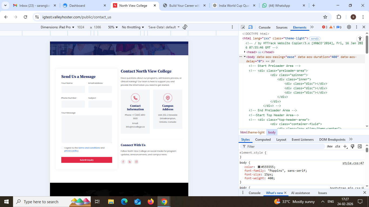369x207 pixels.
Task: Open the 50% zoom dropdown
Action: point(113,27)
